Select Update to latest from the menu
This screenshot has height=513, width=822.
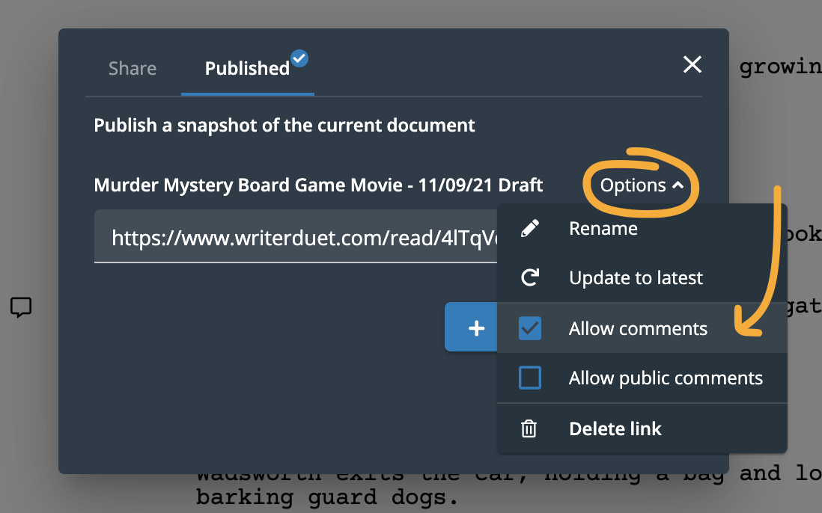tap(635, 277)
